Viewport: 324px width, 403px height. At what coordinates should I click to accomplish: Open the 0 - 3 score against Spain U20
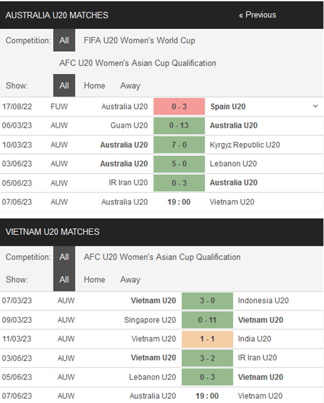179,107
